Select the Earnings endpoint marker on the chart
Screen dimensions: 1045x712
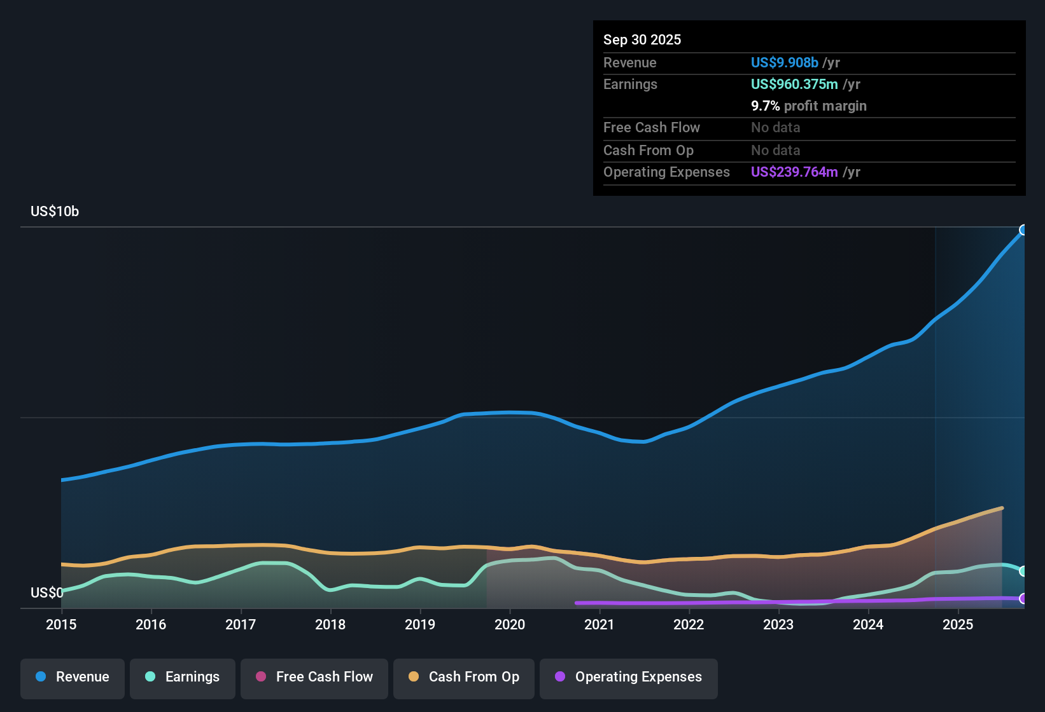click(x=1024, y=571)
